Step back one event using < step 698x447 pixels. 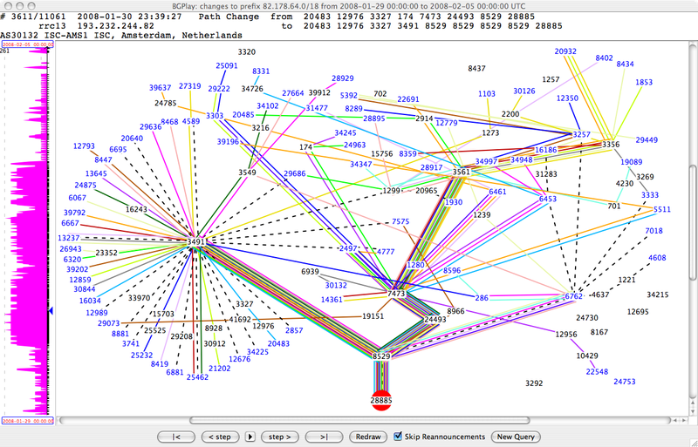click(221, 437)
